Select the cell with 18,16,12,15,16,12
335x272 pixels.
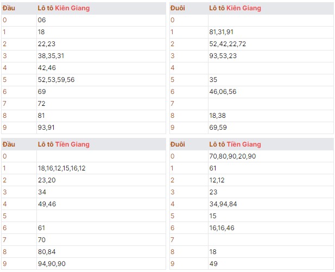tap(62, 168)
